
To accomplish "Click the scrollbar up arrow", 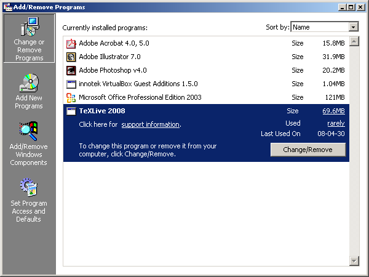I will click(x=354, y=42).
